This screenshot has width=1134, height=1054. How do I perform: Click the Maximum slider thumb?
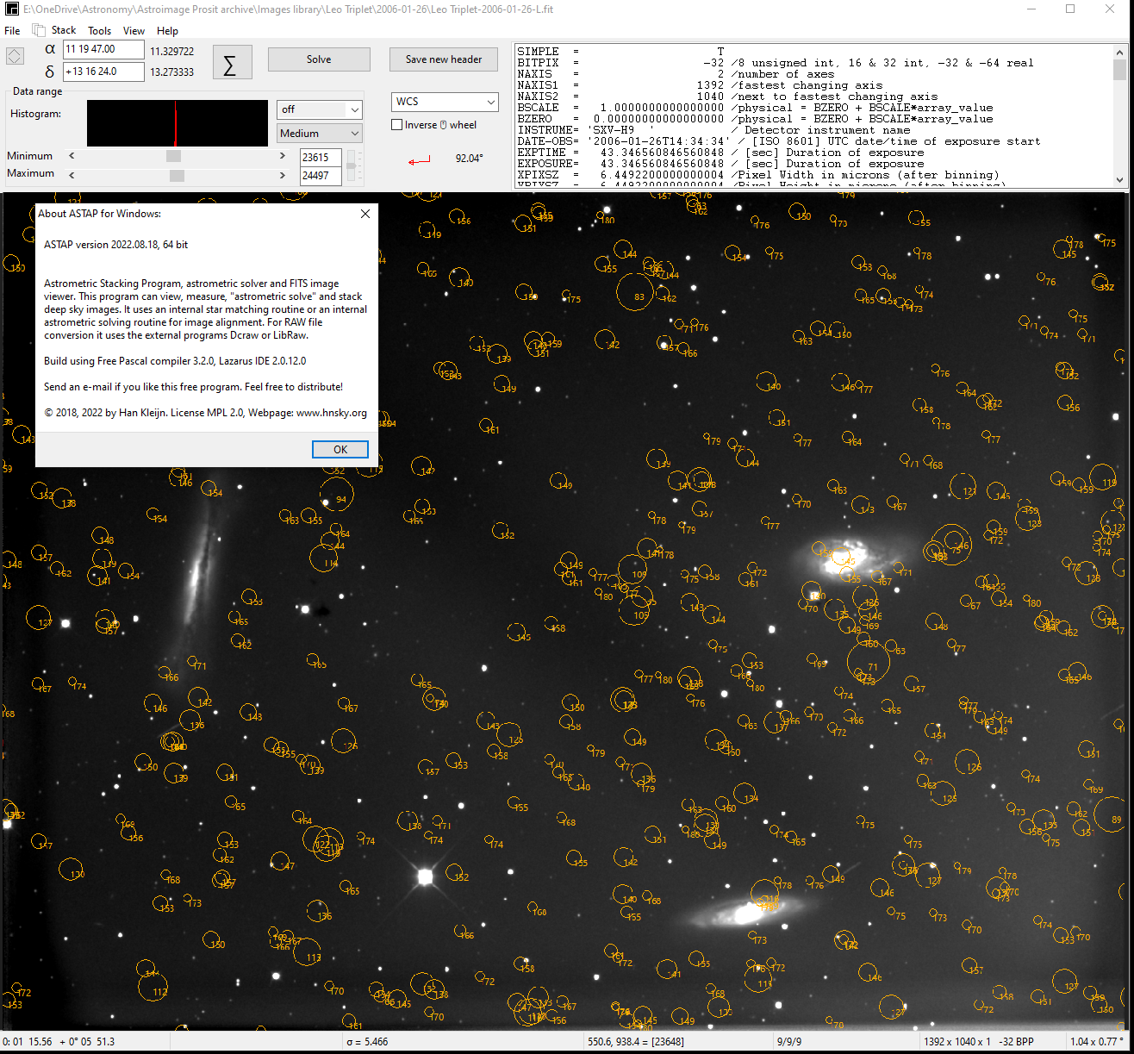[177, 175]
